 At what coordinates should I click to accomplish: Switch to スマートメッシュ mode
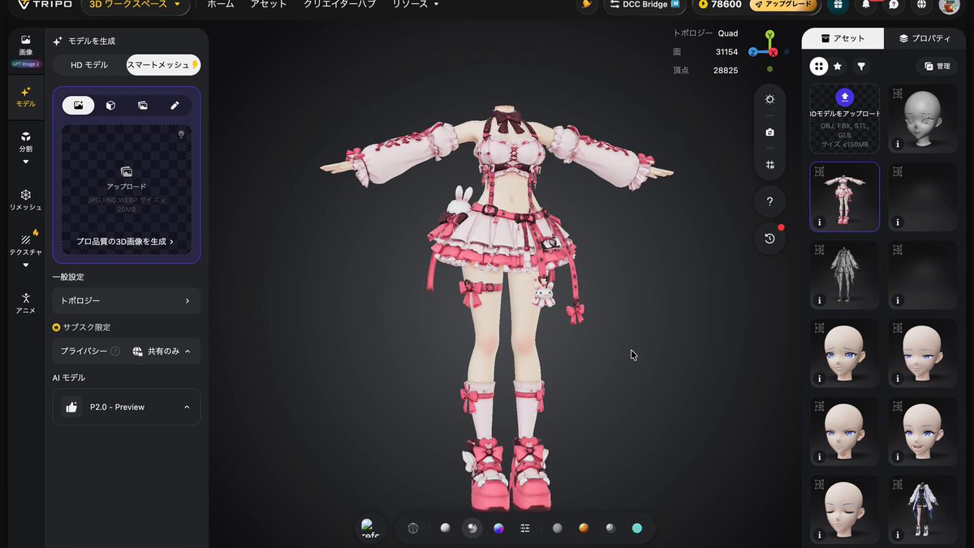[x=163, y=65]
